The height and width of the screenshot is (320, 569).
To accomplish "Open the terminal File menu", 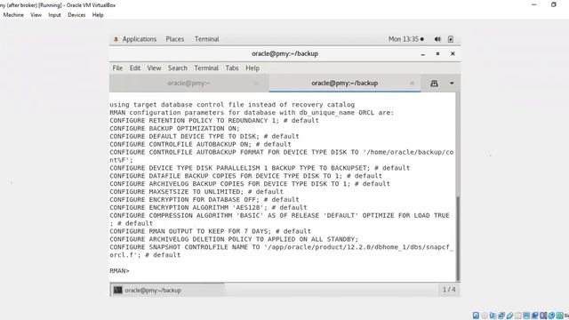I will [x=117, y=68].
